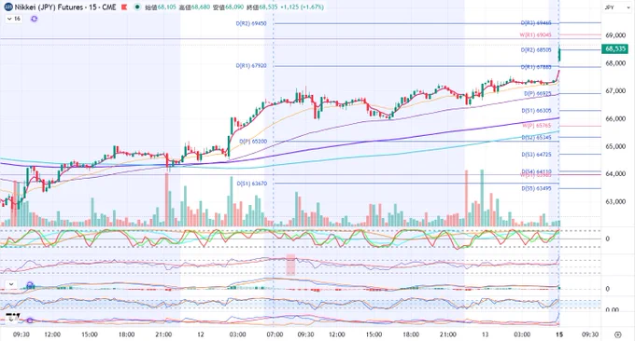Click the change value +1,125 (+1.67%)
This screenshot has height=341, width=635.
pos(303,7)
